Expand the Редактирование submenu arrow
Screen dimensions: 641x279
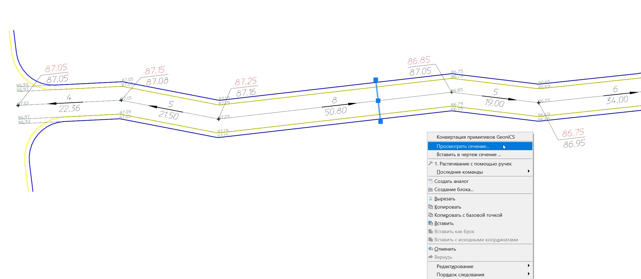pyautogui.click(x=529, y=266)
